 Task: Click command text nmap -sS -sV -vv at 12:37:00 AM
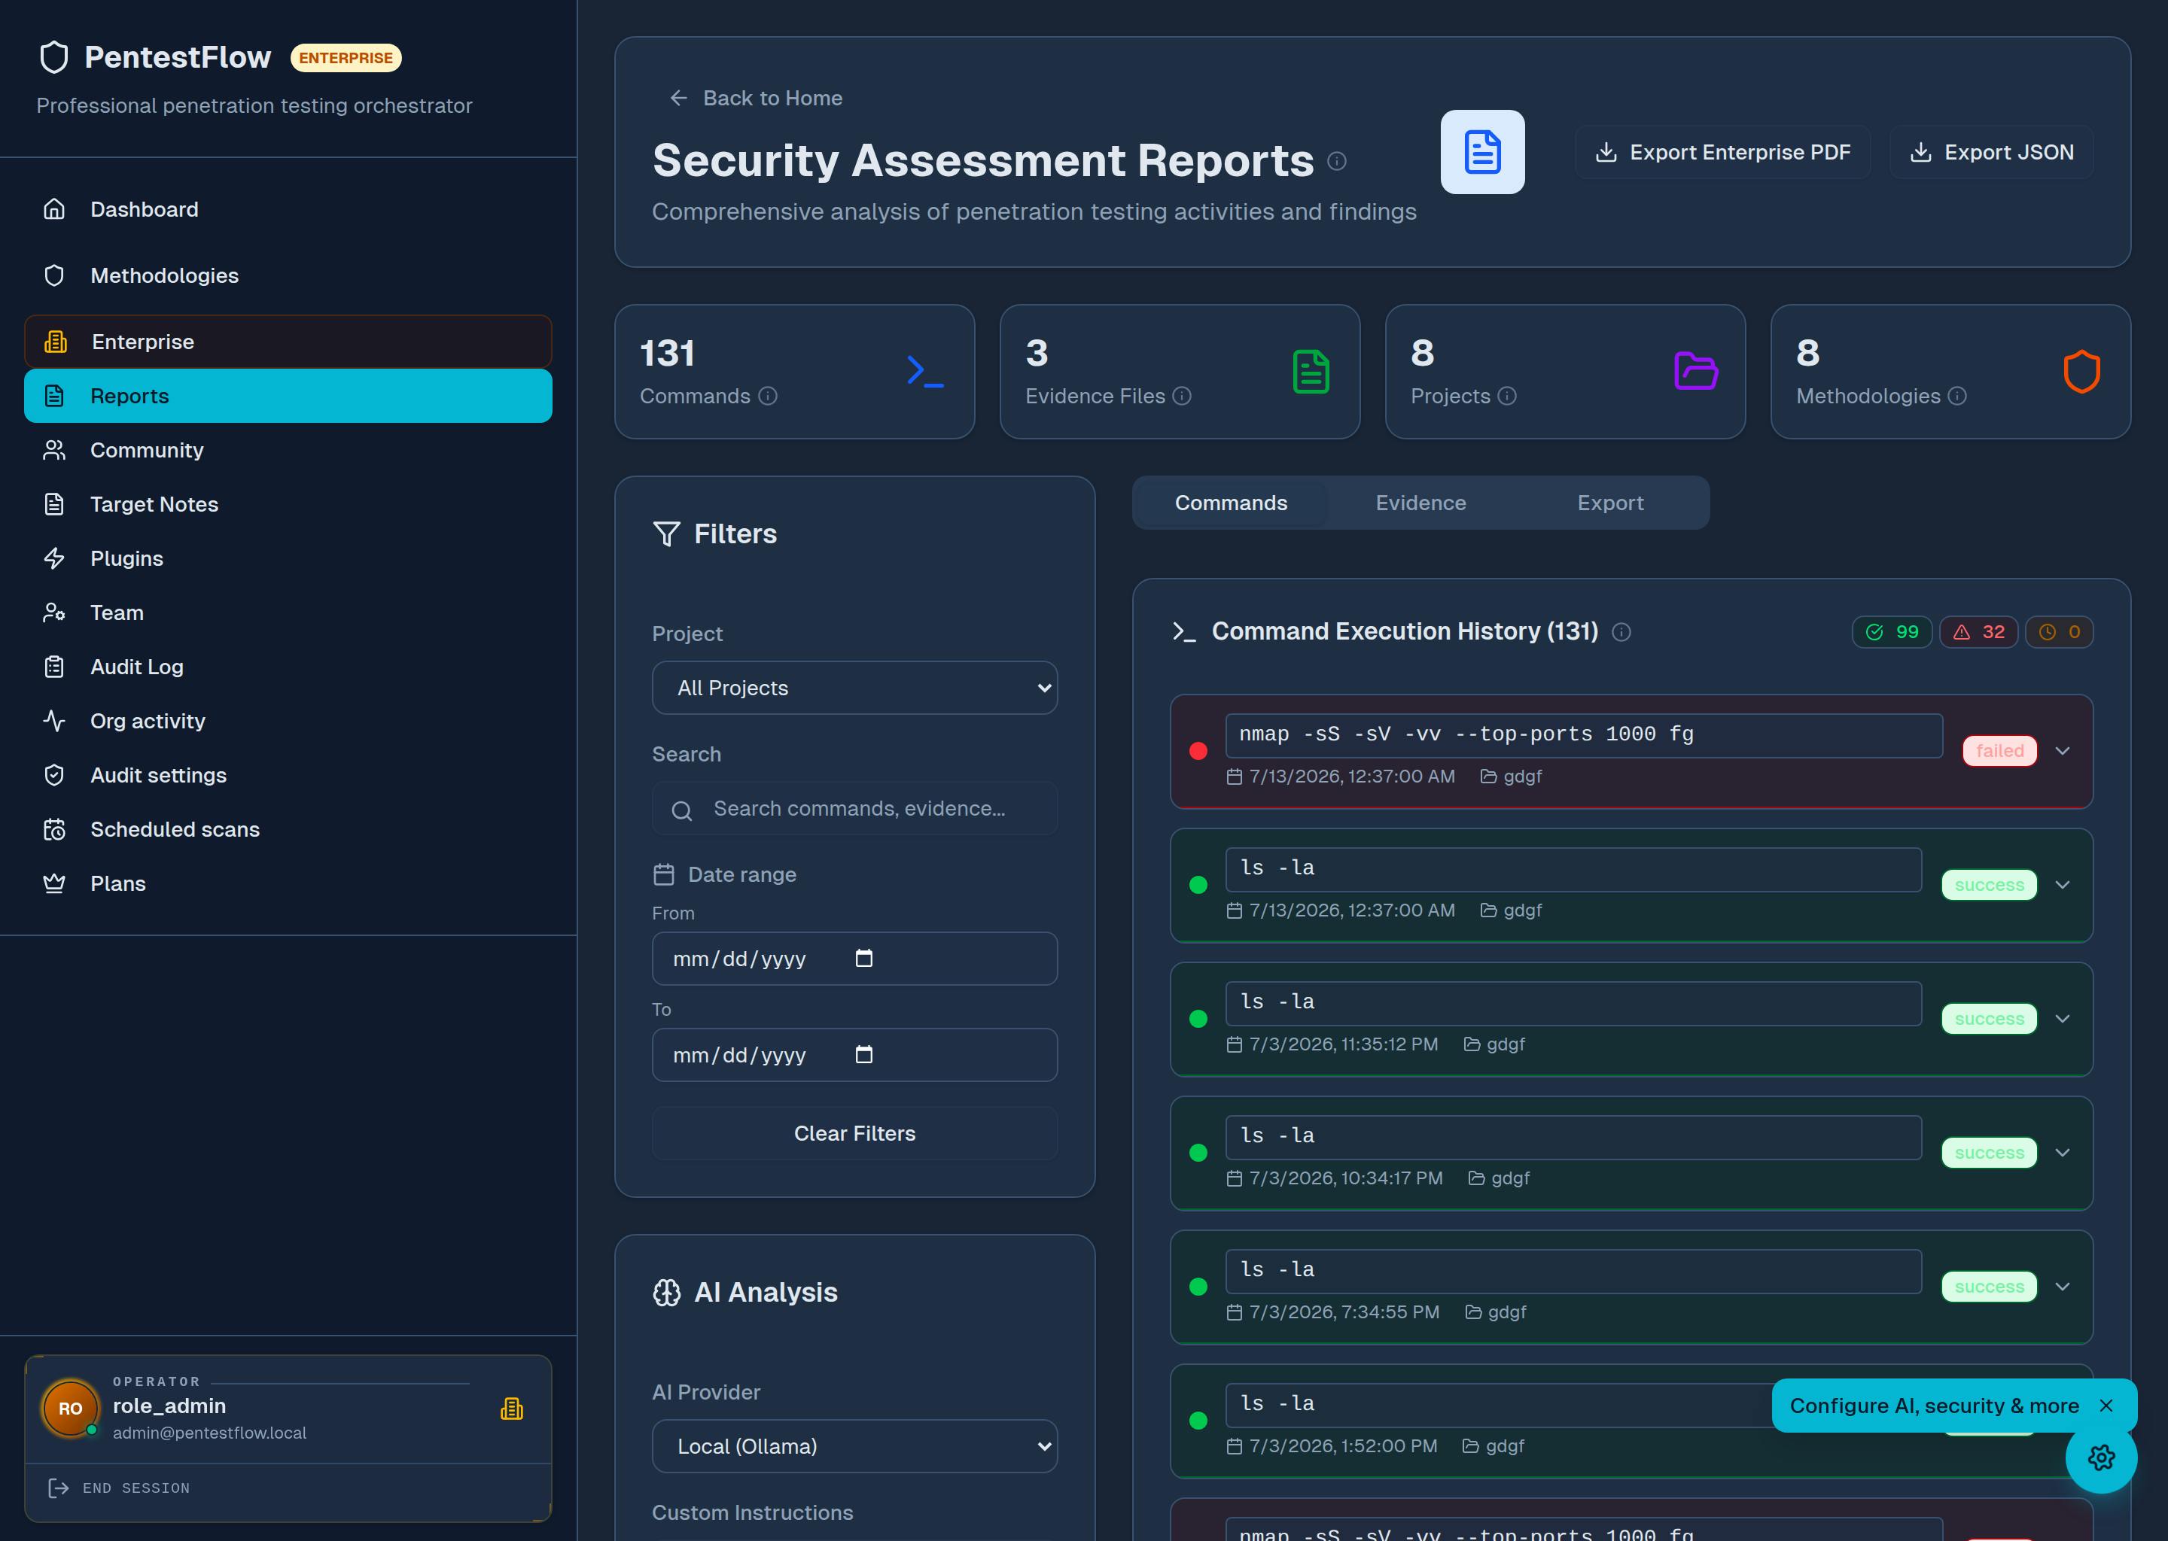pyautogui.click(x=1583, y=735)
